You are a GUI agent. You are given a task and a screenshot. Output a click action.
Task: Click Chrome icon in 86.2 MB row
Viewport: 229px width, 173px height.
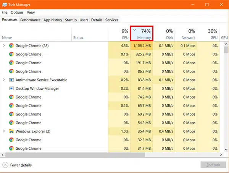point(11,71)
